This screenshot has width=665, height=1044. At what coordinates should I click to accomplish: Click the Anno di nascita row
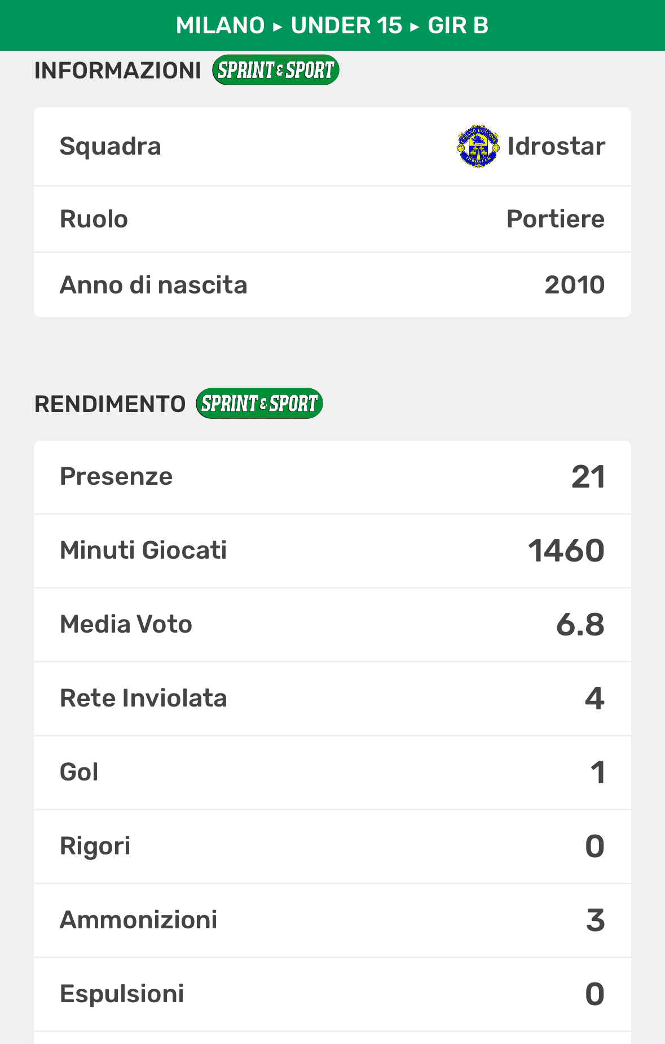pyautogui.click(x=332, y=285)
